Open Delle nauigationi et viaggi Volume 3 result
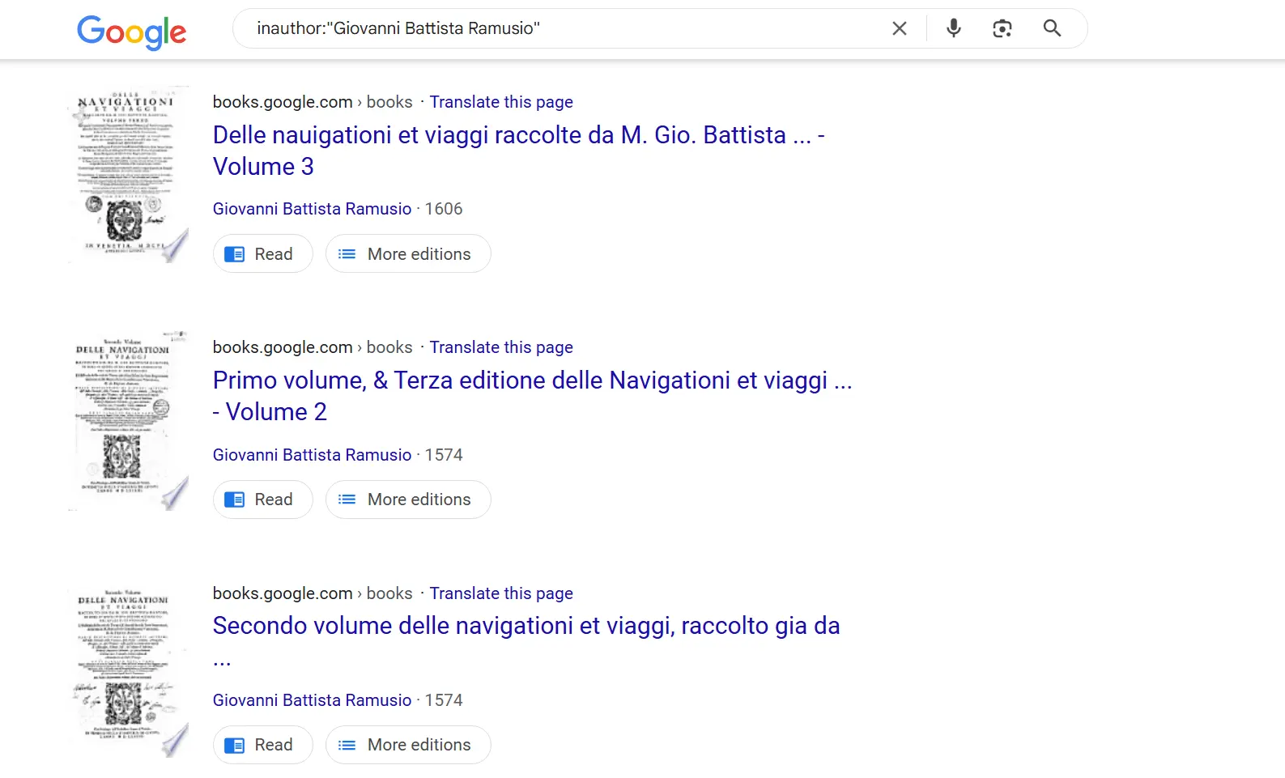 pos(518,151)
